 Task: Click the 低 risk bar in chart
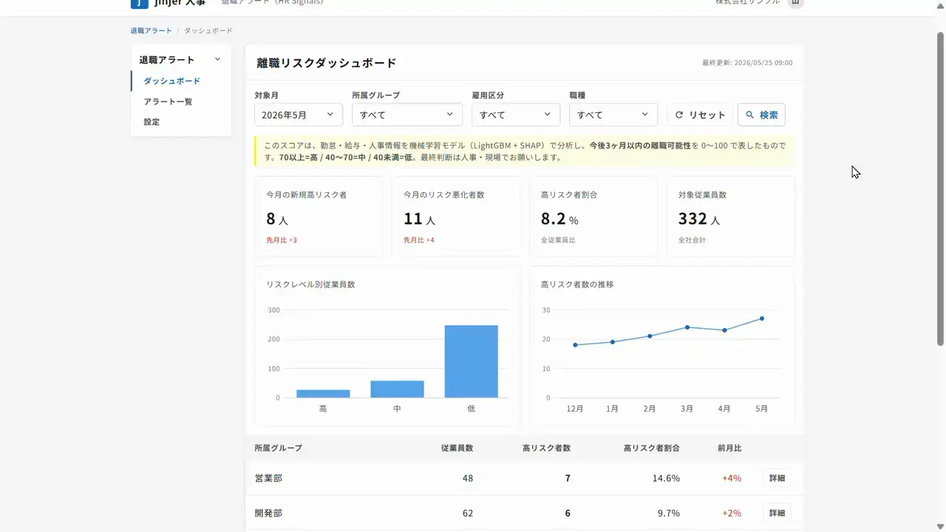471,361
